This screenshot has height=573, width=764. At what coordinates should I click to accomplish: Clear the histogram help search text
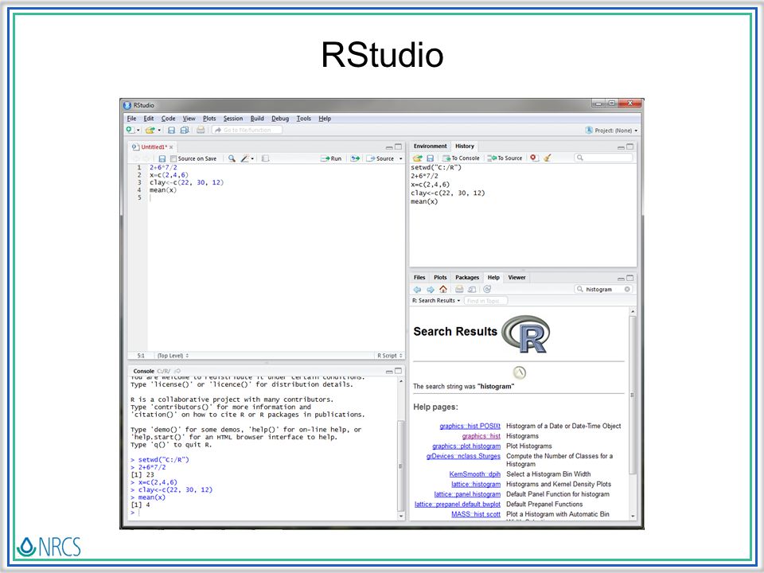click(627, 289)
